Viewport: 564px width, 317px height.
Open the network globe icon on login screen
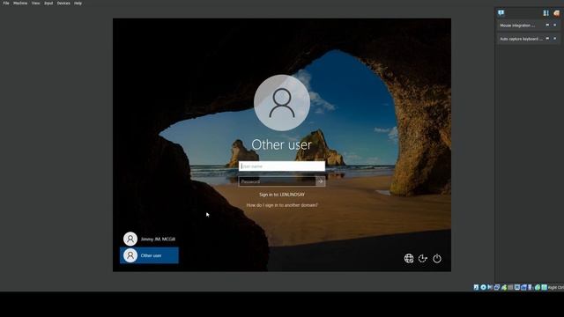pos(409,258)
